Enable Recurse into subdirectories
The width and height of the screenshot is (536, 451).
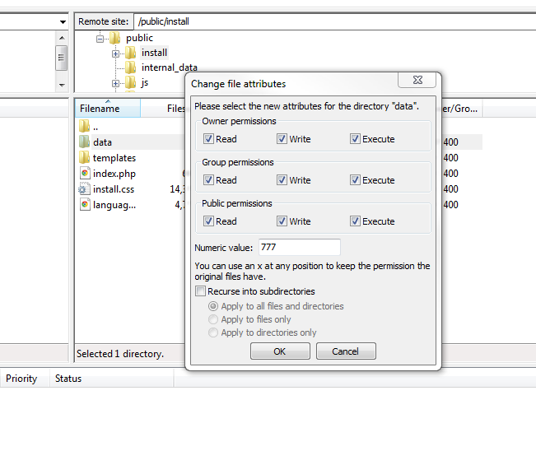tap(200, 291)
